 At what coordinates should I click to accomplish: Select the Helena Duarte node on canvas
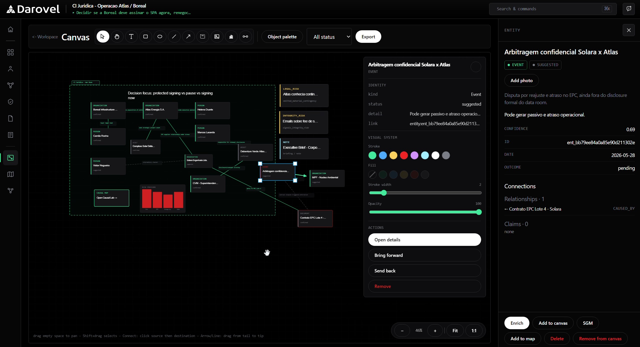pyautogui.click(x=212, y=110)
